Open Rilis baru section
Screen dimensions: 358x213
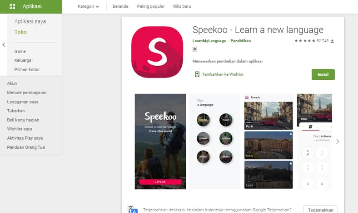click(x=182, y=6)
